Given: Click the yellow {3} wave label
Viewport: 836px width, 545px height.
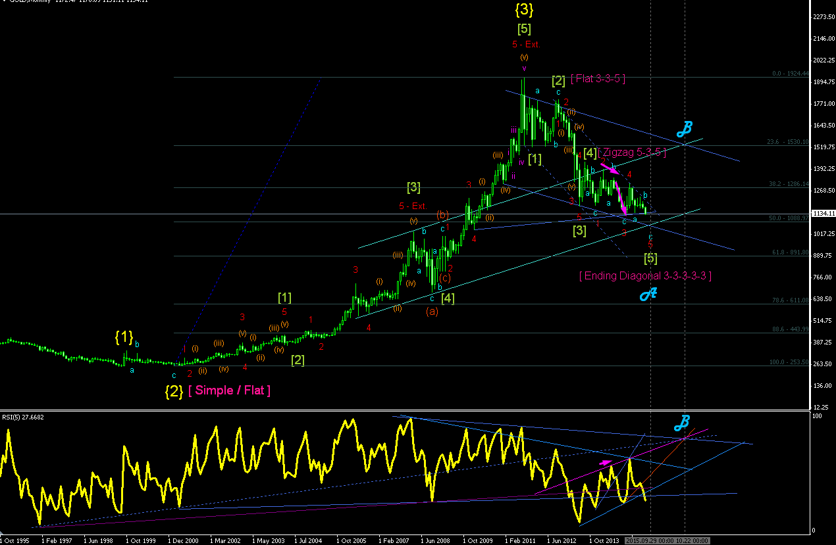Looking at the screenshot, I should click(524, 9).
